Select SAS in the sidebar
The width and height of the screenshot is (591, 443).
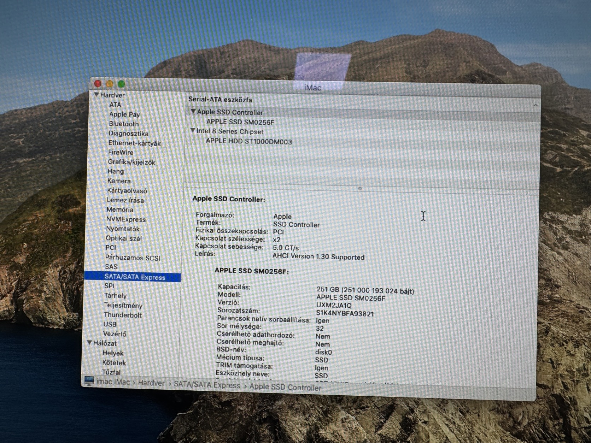111,267
